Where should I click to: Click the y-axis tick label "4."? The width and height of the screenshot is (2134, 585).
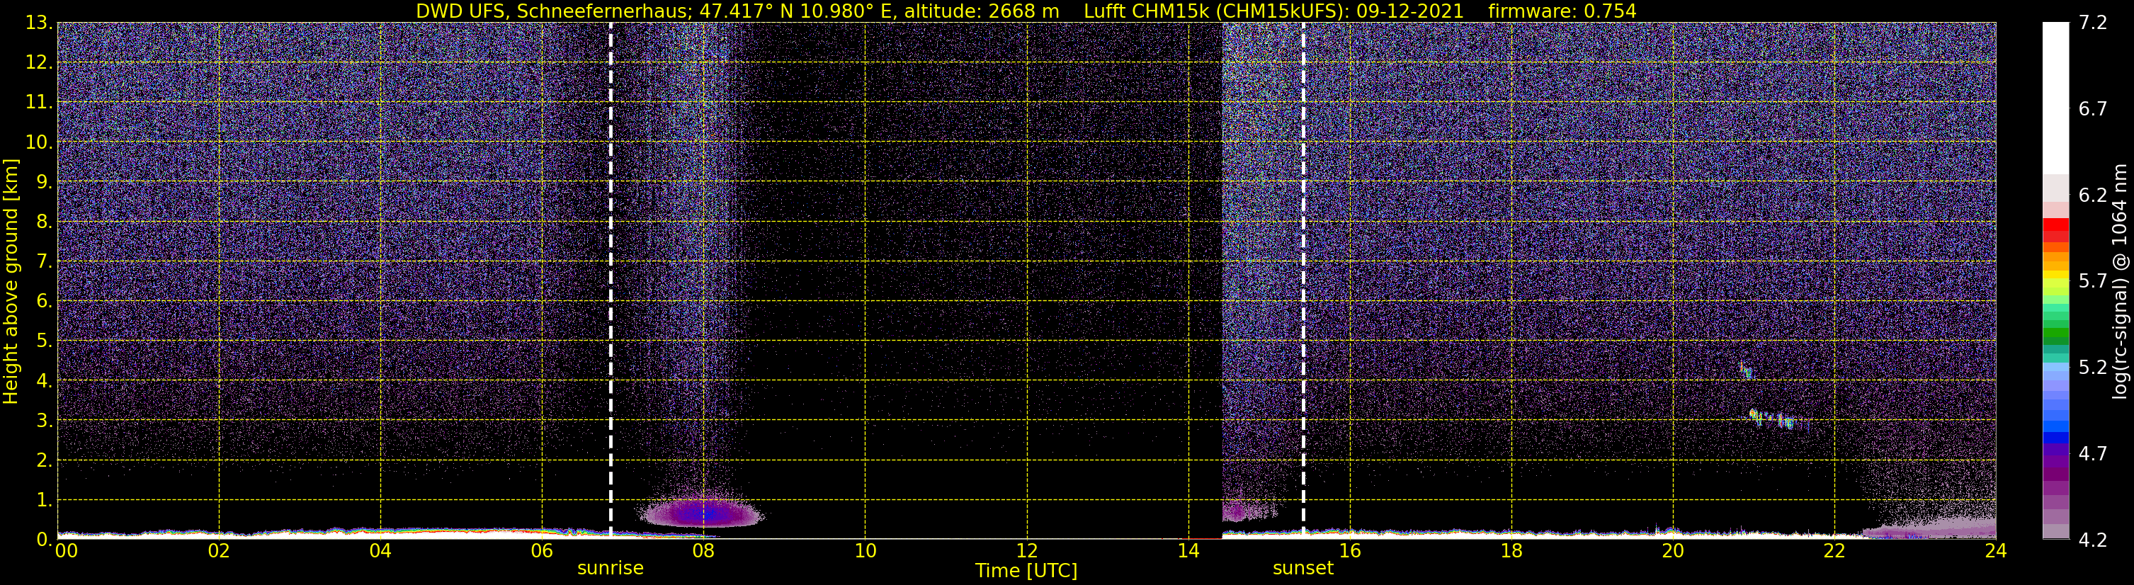[44, 380]
